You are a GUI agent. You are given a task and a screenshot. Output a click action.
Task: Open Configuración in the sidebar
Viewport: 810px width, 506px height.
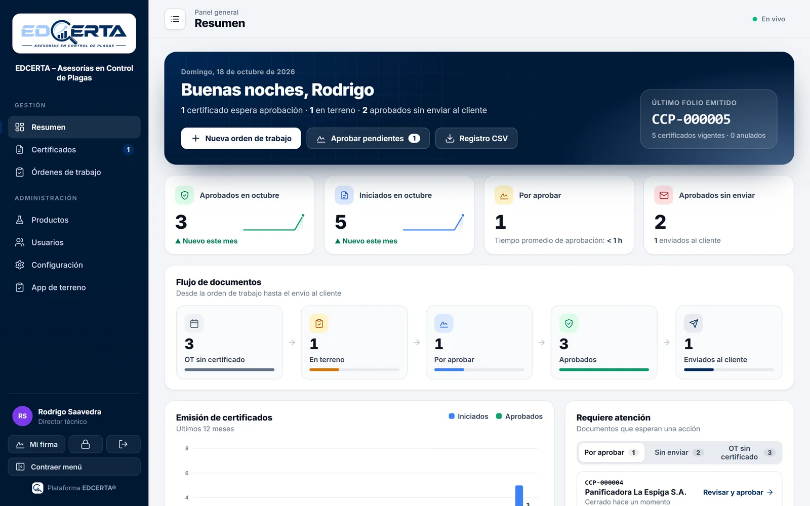(x=74, y=265)
